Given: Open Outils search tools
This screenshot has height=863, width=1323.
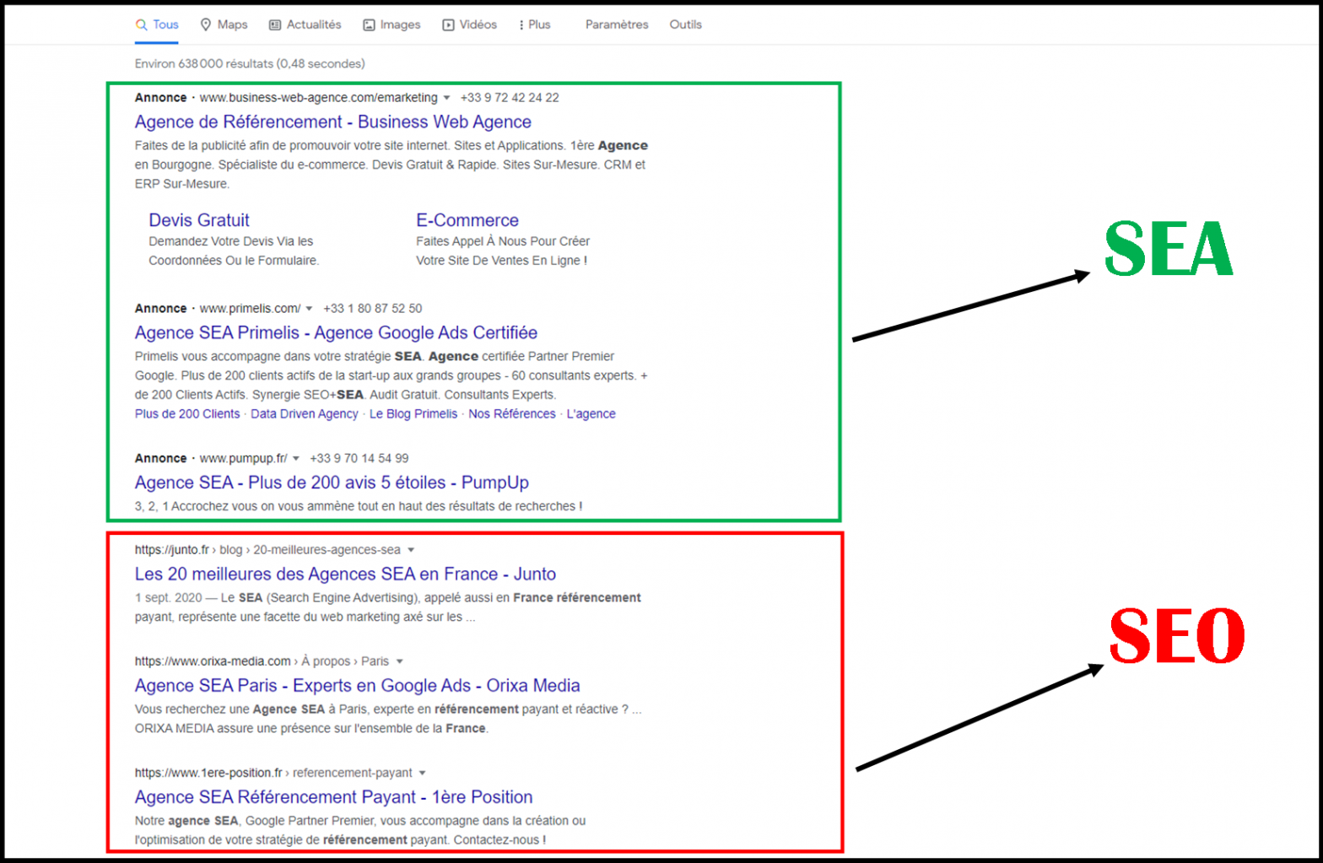Looking at the screenshot, I should [685, 24].
